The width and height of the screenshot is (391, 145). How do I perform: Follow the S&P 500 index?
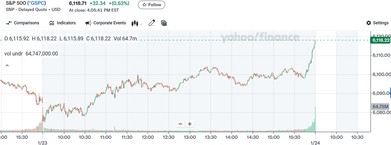pos(152,5)
